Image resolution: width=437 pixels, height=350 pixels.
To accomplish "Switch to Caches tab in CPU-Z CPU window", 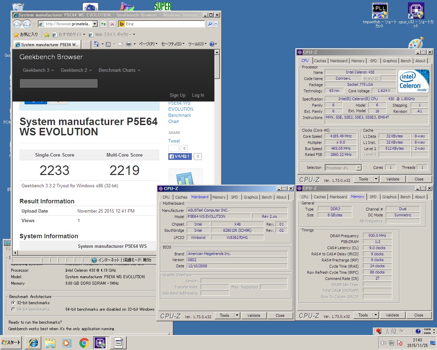I will tap(320, 61).
